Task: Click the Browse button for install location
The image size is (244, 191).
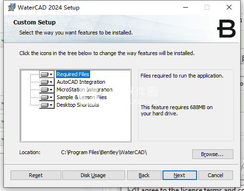Action: 213,154
